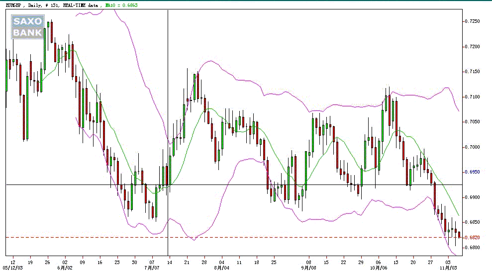Viewport: 492px width, 275px height.
Task: Click the 0.6850 price axis label
Action: [472, 222]
